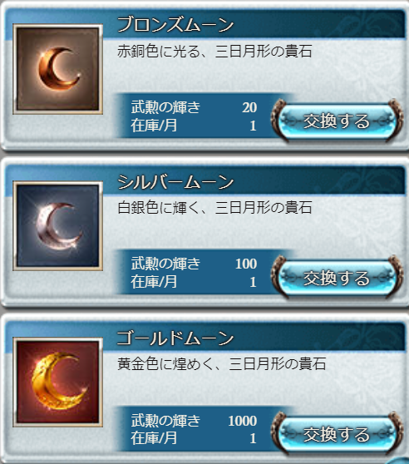
Task: Click the cost value 100 for Silver Moon
Action: click(x=246, y=264)
